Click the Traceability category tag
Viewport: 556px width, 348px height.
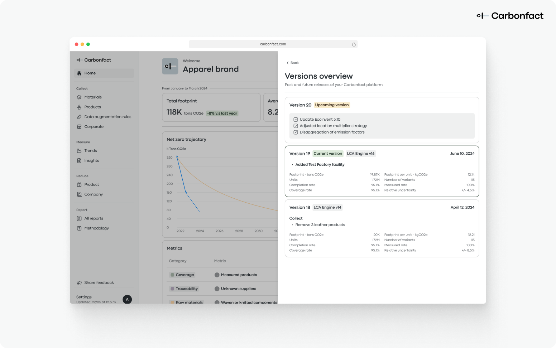click(184, 289)
